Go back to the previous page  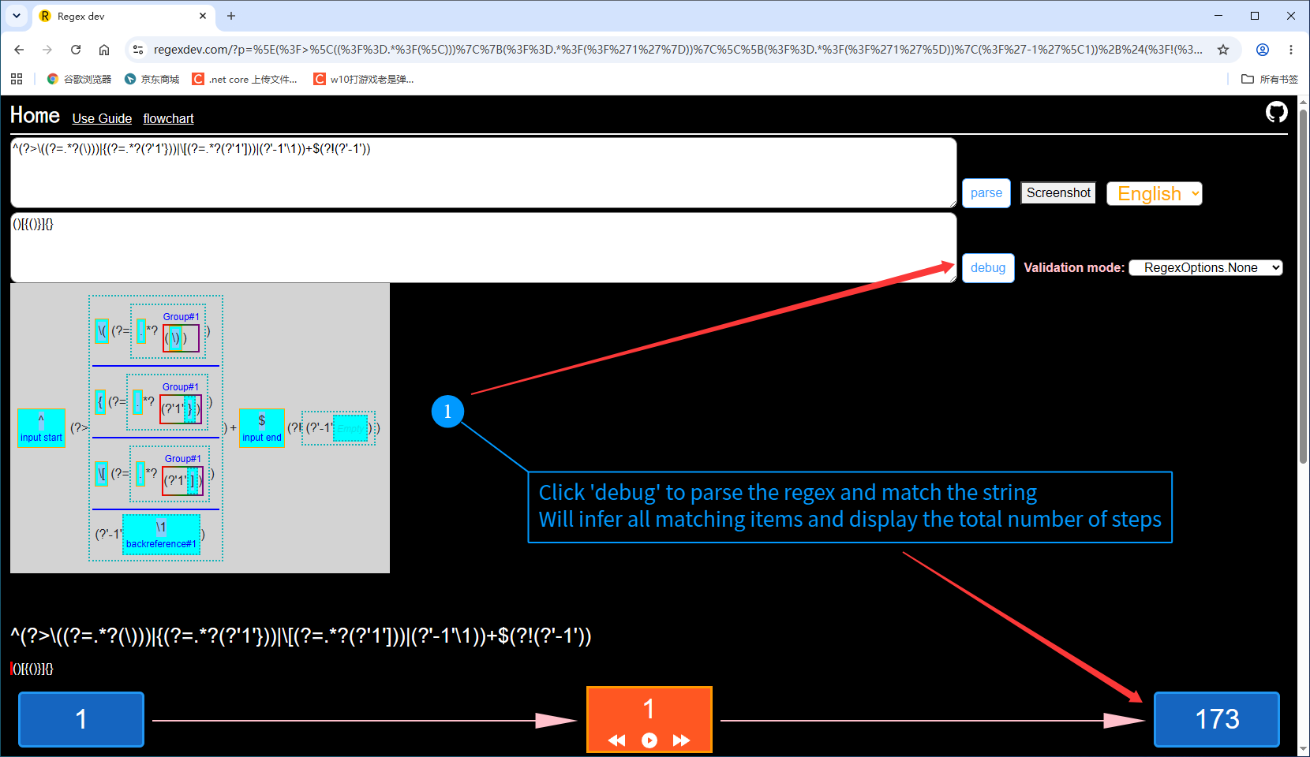tap(19, 50)
